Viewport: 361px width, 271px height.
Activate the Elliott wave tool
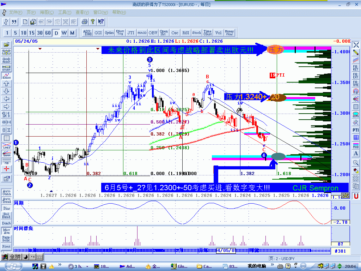tap(6, 76)
